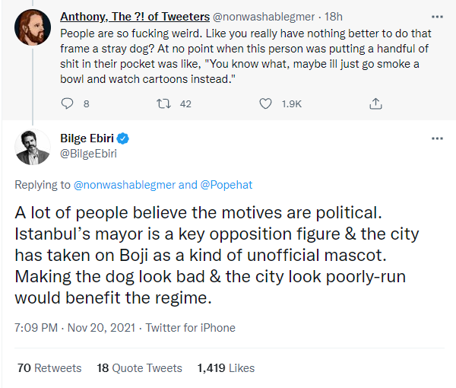This screenshot has width=456, height=388.
Task: Open more options on Anthony's tweet
Action: click(x=437, y=15)
